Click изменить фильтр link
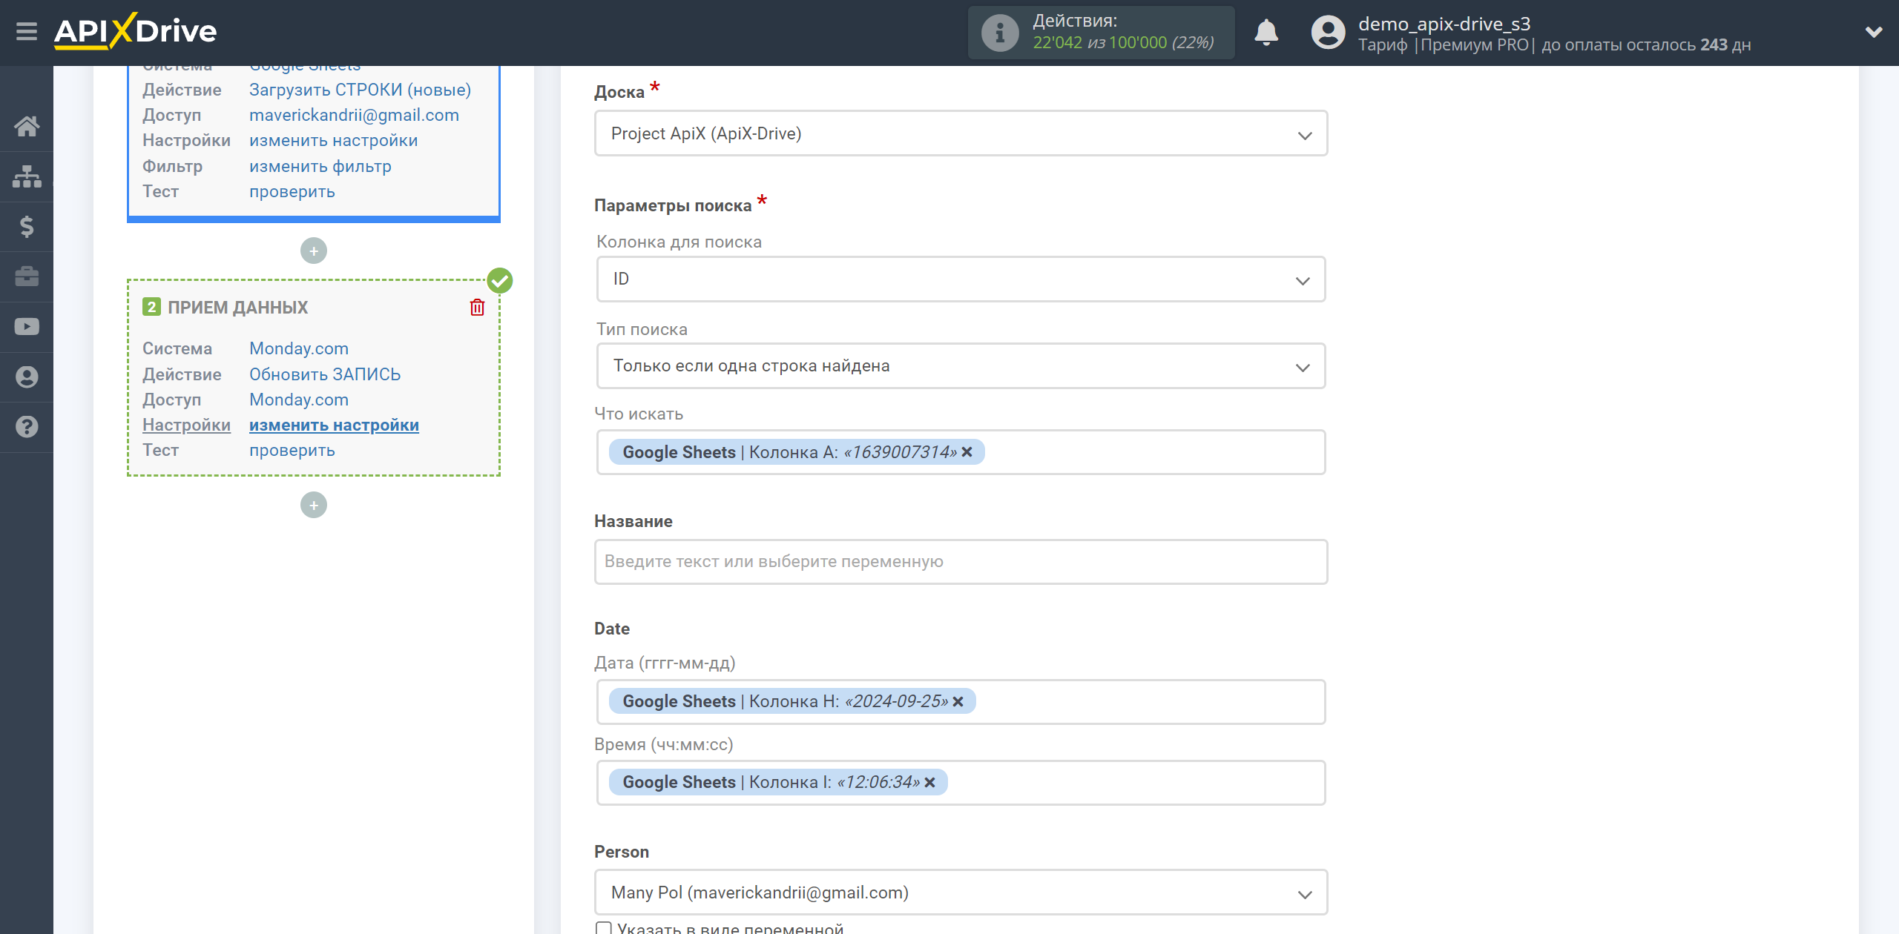The width and height of the screenshot is (1899, 934). click(320, 166)
